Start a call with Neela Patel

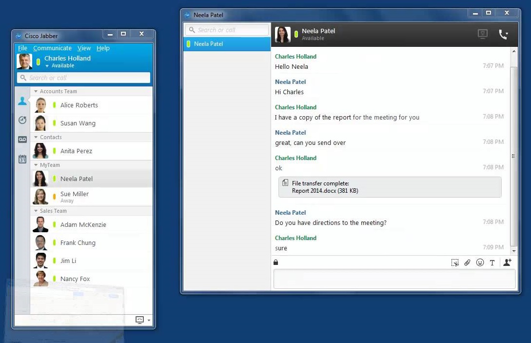point(503,34)
